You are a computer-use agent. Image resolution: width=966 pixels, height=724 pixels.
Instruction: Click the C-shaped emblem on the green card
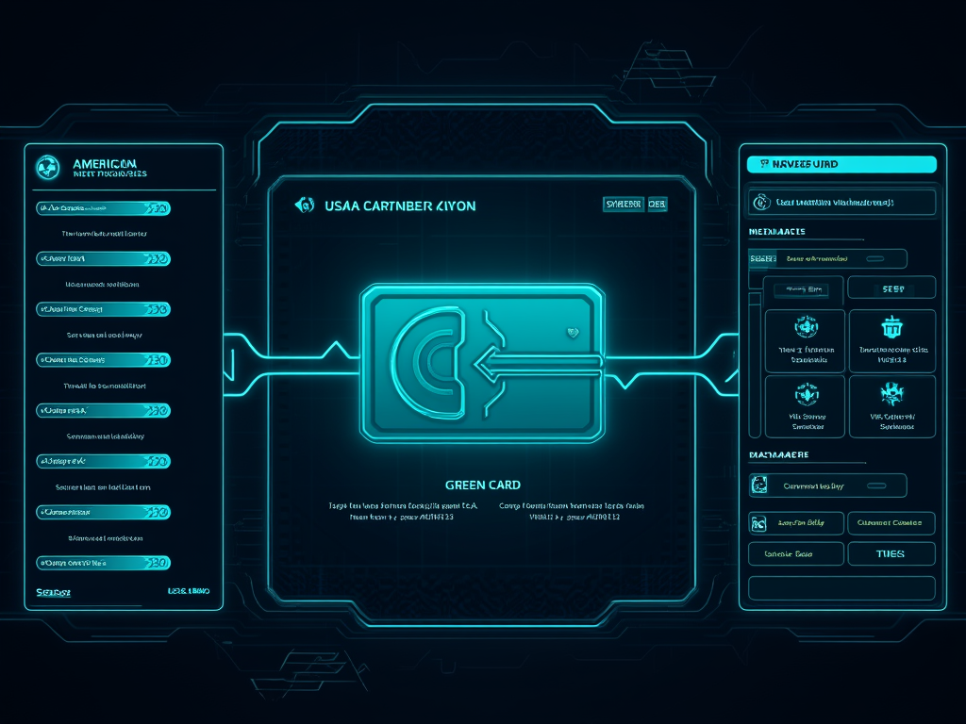pos(429,362)
